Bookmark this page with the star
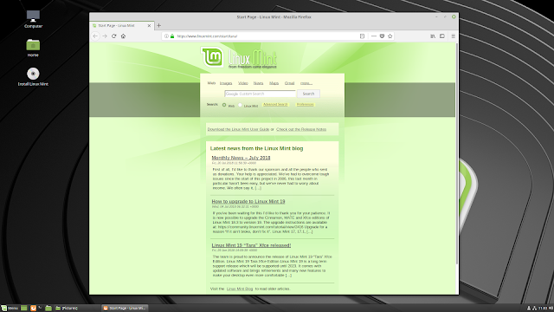 [x=390, y=36]
